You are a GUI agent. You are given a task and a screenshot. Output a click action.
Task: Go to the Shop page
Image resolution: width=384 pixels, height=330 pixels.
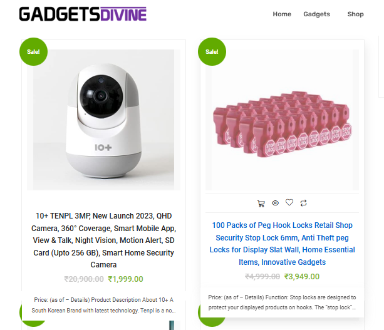tap(355, 14)
